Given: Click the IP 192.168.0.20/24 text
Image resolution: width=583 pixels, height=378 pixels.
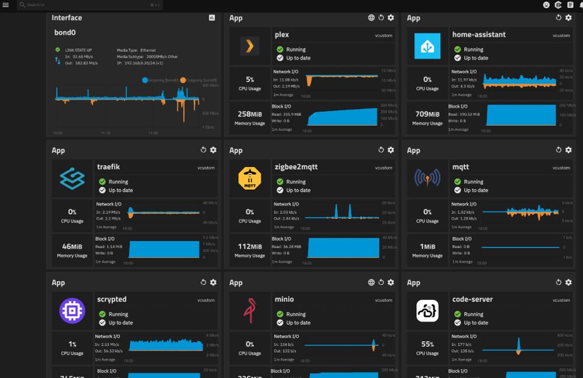Looking at the screenshot, I should tap(140, 63).
